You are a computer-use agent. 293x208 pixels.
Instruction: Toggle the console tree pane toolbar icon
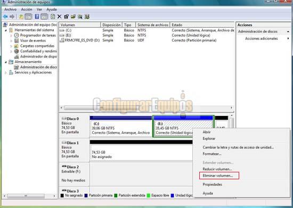28,16
